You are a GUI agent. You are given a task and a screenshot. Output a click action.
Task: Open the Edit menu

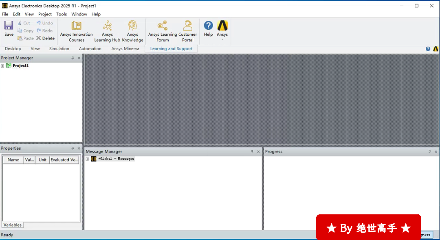pyautogui.click(x=17, y=14)
